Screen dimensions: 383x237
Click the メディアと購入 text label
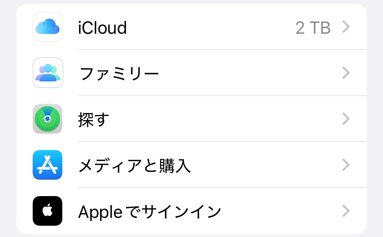(134, 165)
